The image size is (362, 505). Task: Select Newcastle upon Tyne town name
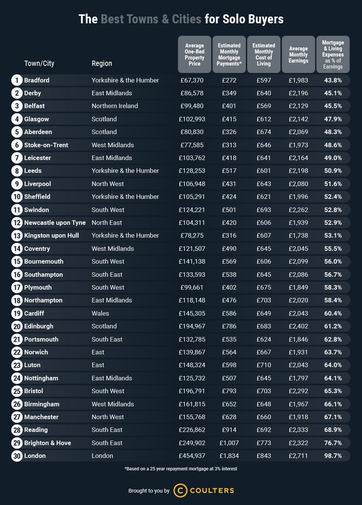pos(55,222)
